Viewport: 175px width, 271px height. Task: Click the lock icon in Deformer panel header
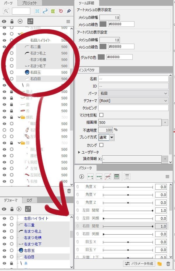click(12, 209)
